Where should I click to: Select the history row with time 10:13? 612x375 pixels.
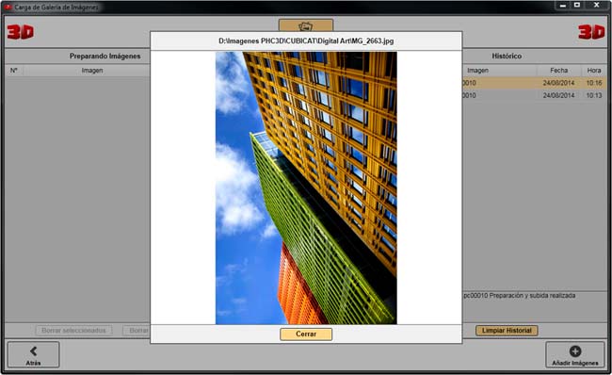(535, 95)
